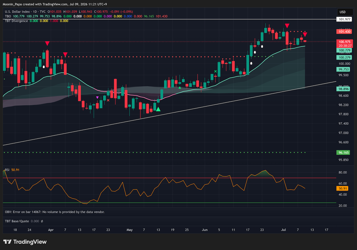357x250 pixels.
Task: Click the red down-triangle above latest candle
Action: click(305, 35)
